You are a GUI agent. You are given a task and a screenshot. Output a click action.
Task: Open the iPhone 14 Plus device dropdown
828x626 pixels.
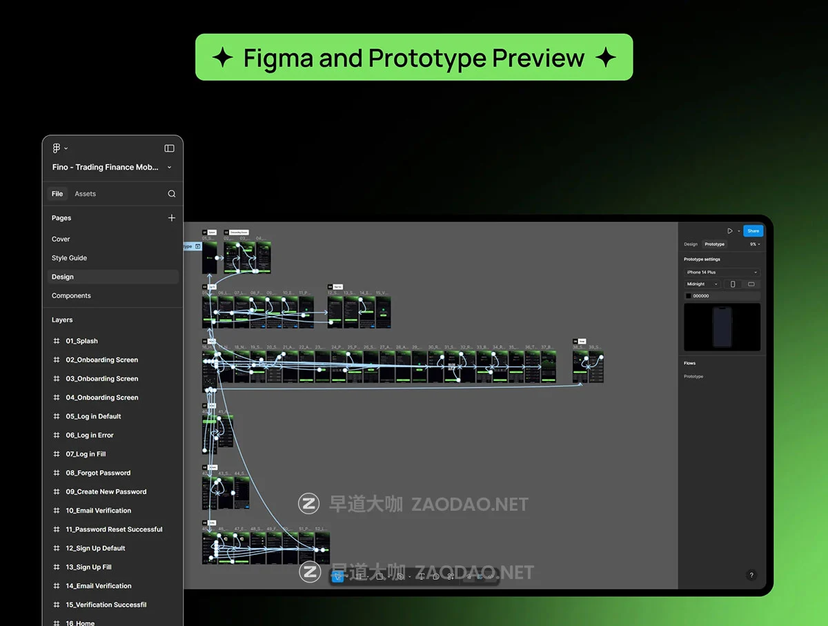point(722,273)
